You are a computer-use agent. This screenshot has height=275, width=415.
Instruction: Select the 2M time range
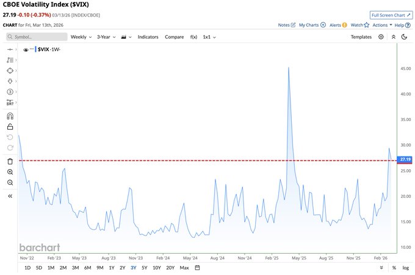coord(63,268)
